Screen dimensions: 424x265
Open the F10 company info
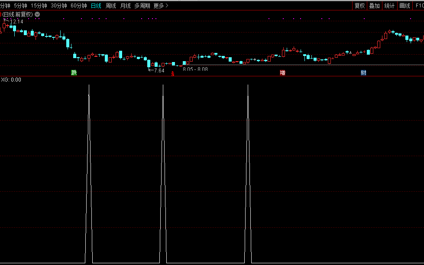click(419, 6)
